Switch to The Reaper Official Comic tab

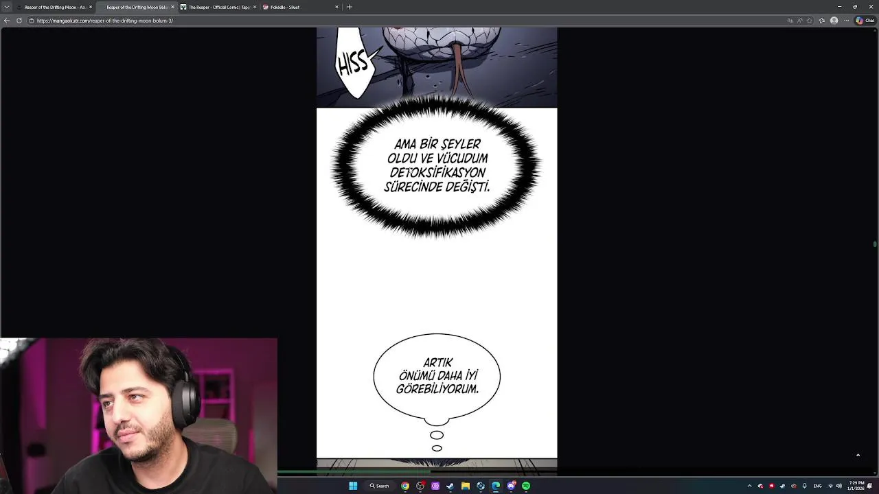pos(218,7)
